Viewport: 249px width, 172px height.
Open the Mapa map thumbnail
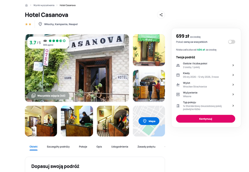pyautogui.click(x=149, y=121)
